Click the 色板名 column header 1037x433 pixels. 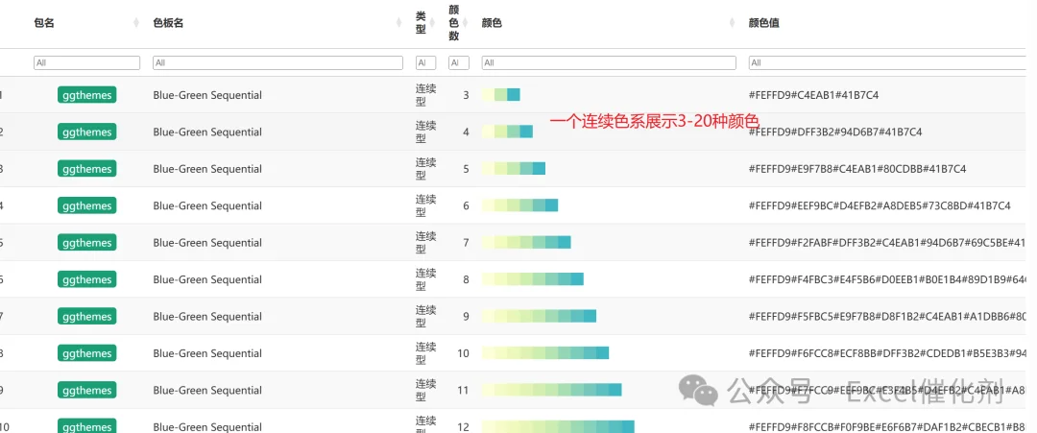[168, 23]
